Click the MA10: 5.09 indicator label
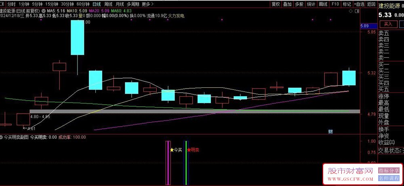The height and width of the screenshot is (186, 404). point(77,11)
